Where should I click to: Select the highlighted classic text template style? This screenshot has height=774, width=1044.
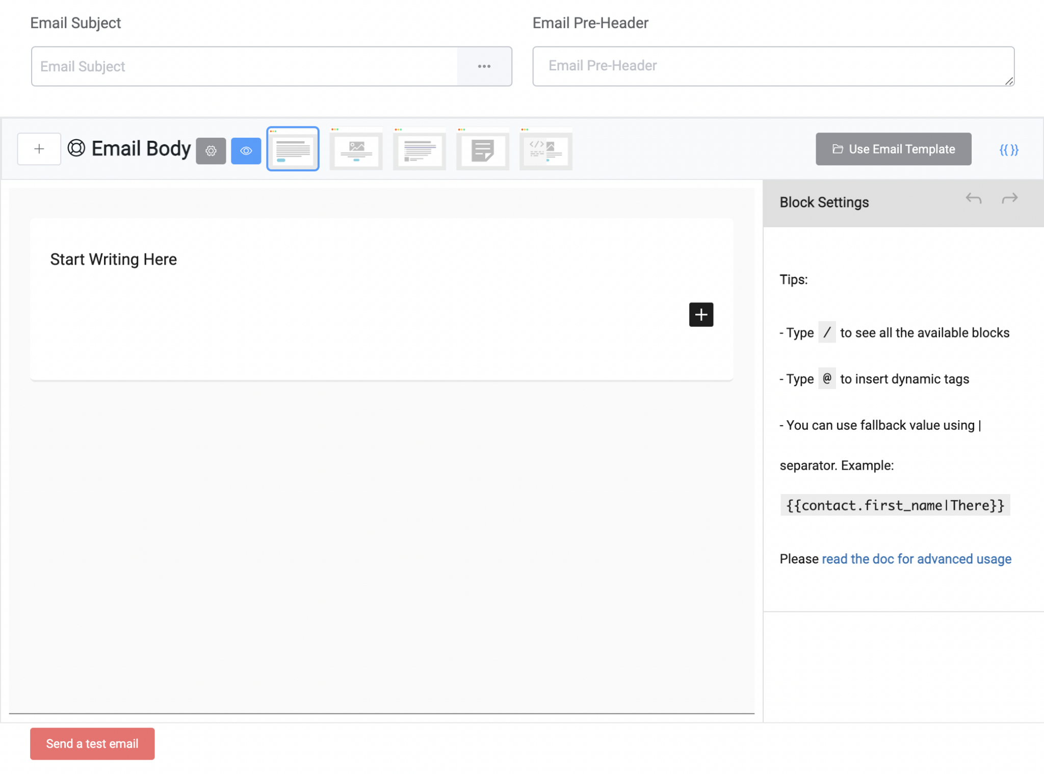[x=293, y=149]
